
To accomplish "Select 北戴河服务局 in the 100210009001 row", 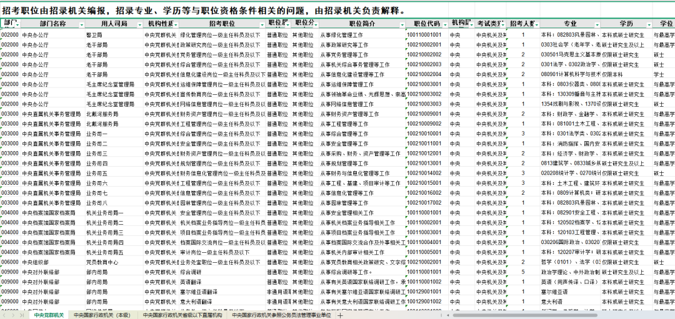I will pos(114,114).
